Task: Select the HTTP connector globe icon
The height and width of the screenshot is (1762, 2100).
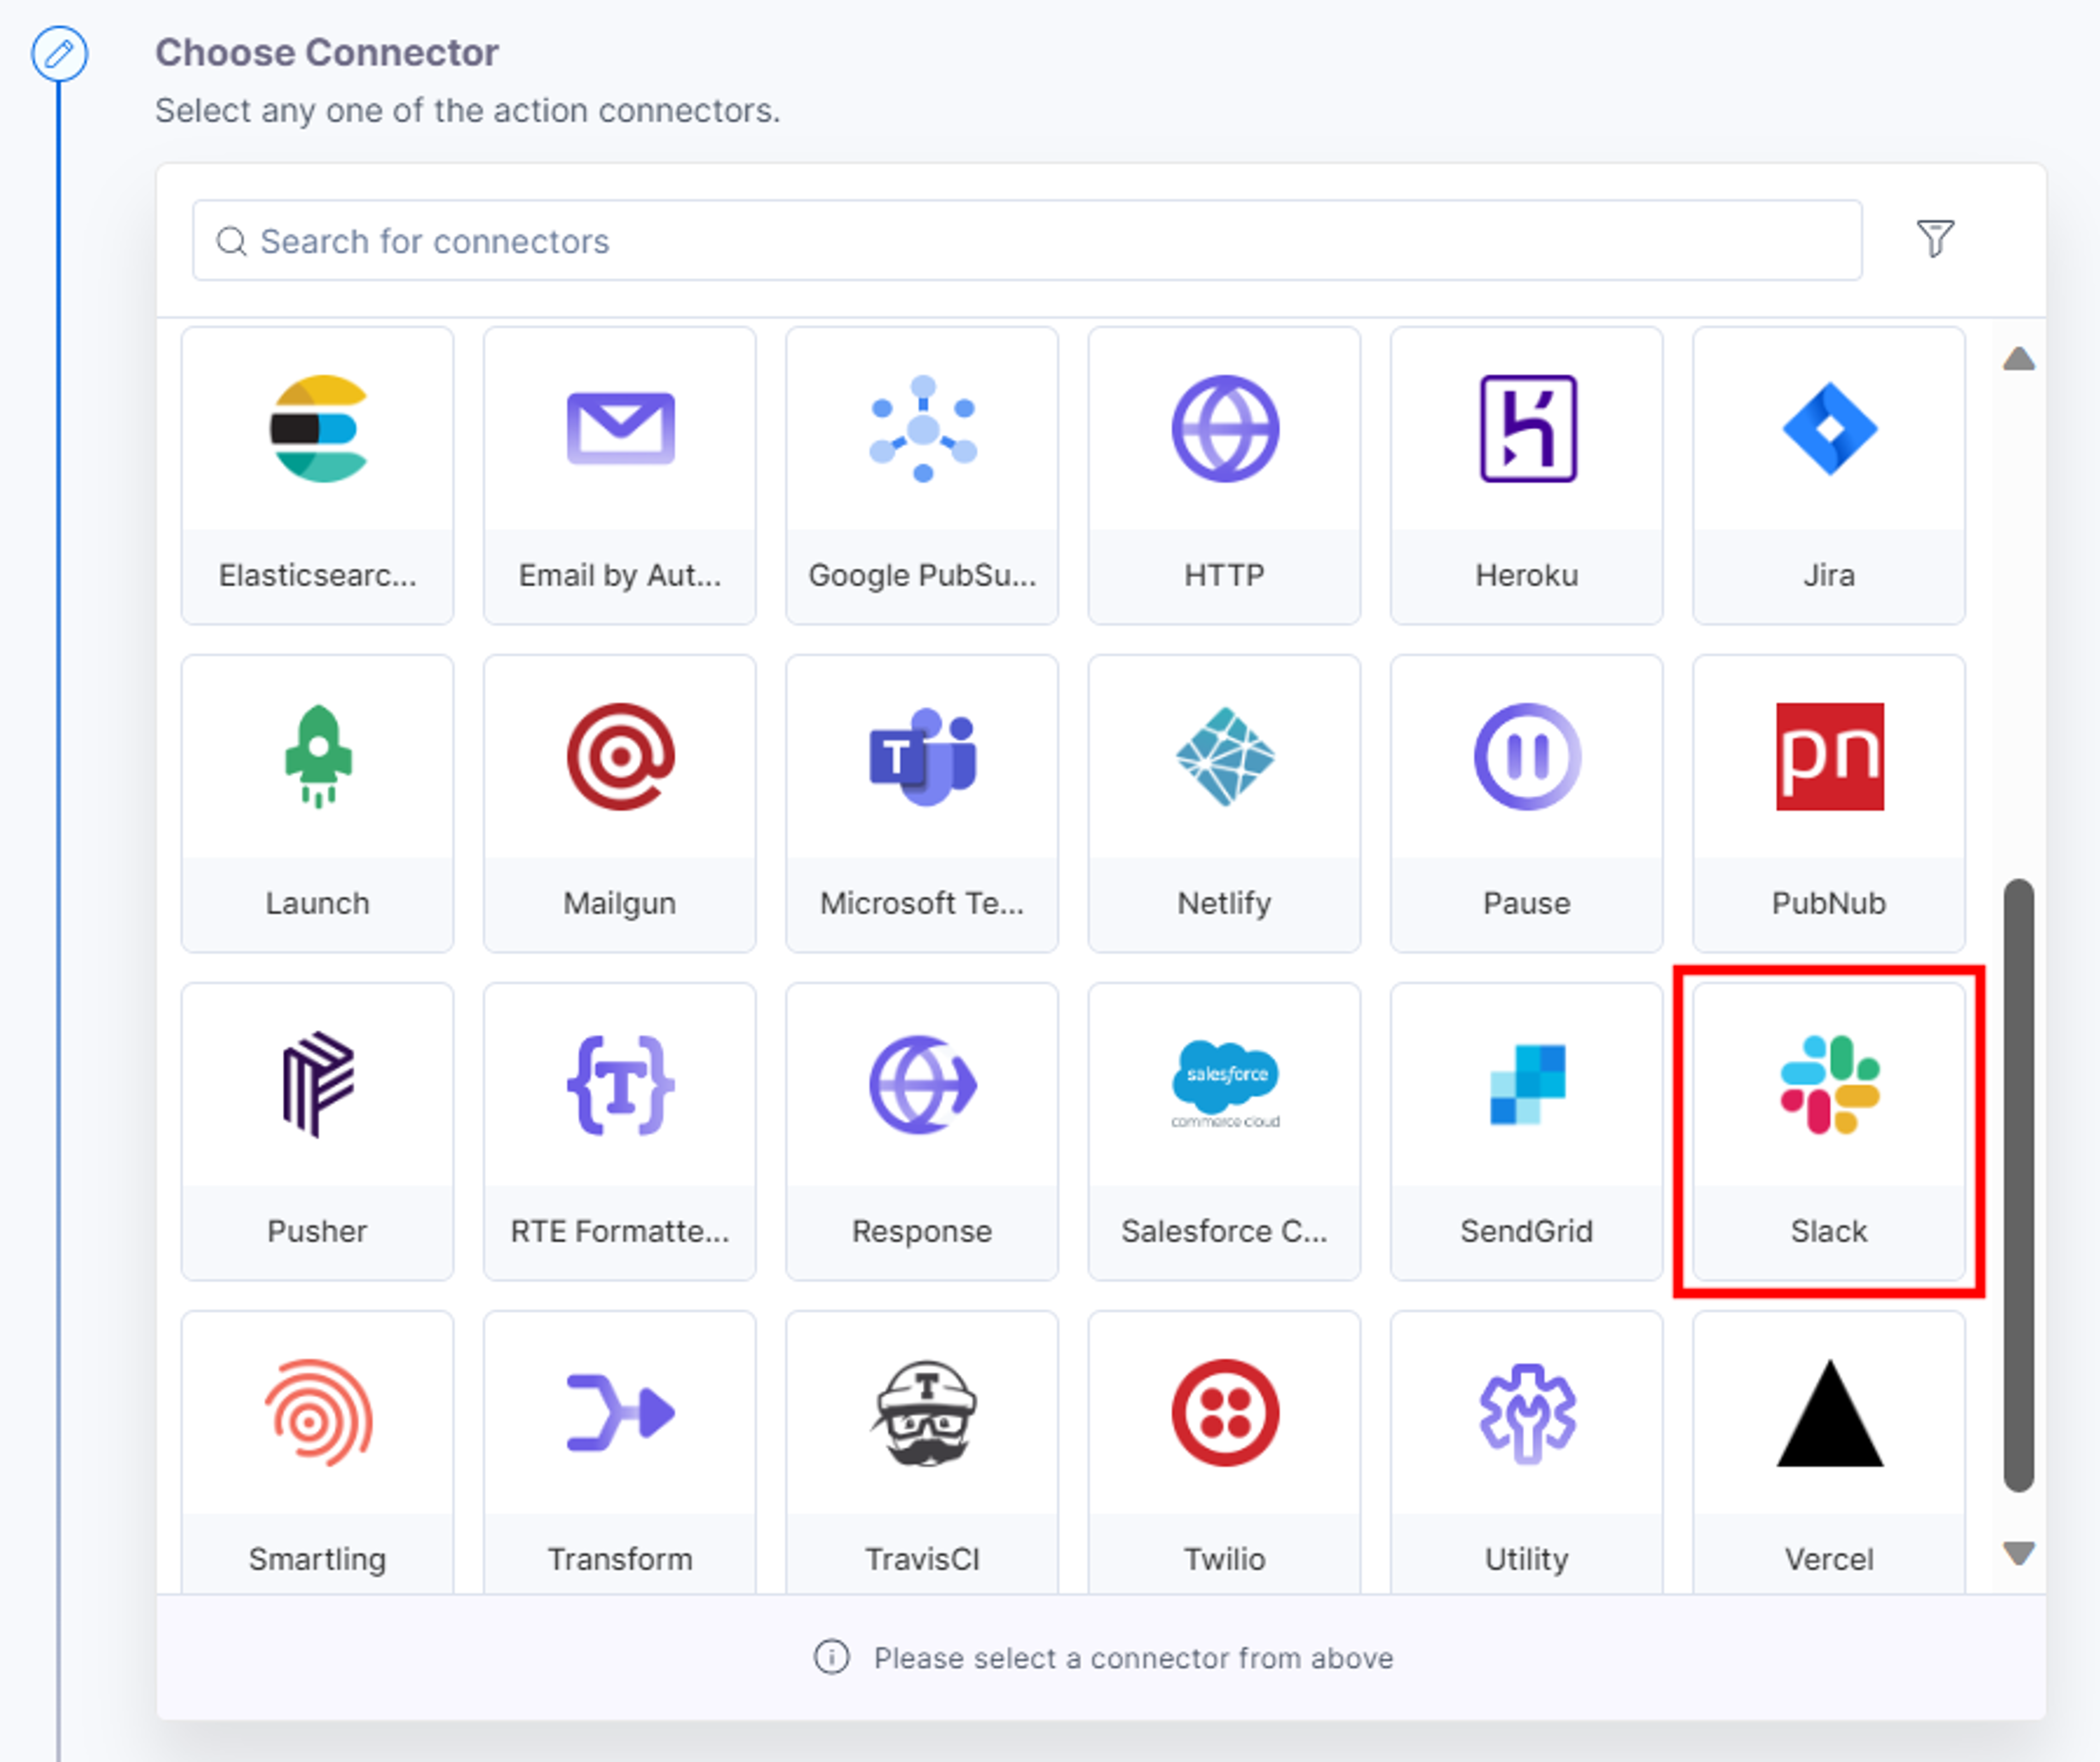Action: (1225, 429)
